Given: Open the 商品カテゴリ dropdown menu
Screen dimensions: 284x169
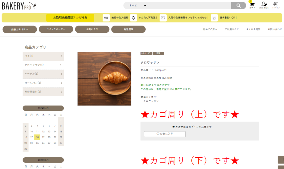Looking at the screenshot, I should 20,29.
